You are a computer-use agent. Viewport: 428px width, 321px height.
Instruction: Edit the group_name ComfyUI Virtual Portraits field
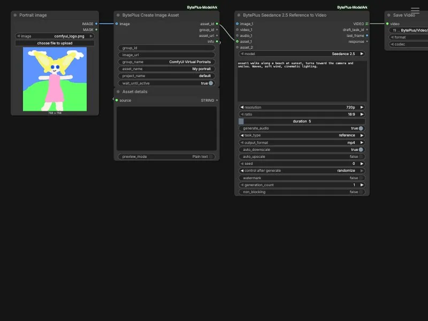coord(166,62)
